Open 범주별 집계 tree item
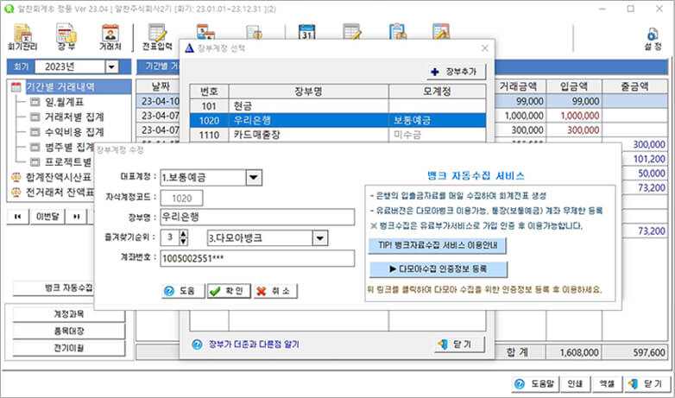Image resolution: width=675 pixels, height=398 pixels. [69, 147]
